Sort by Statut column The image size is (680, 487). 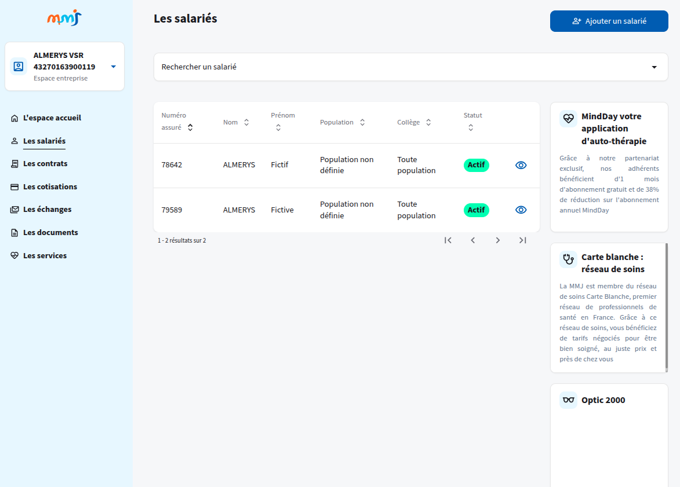coord(471,128)
